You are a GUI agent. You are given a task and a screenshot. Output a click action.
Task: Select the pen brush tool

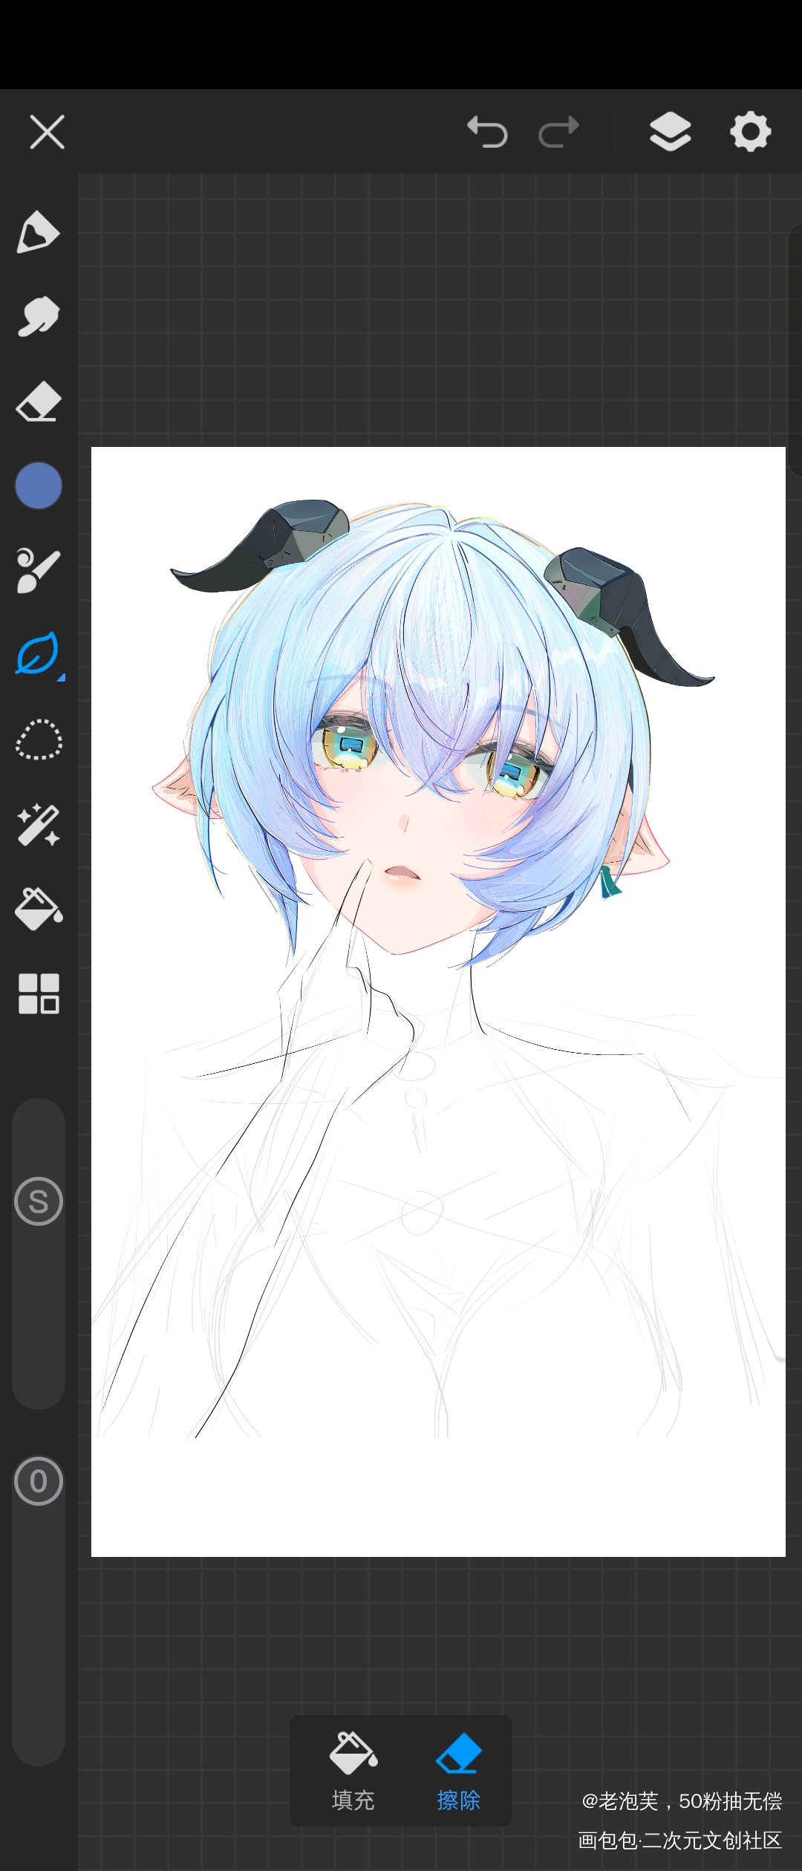coord(38,232)
